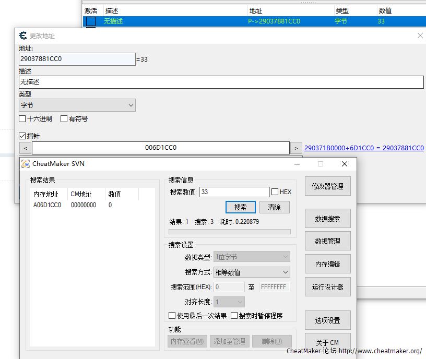Click the Cheat Engine icon in dialog title
The image size is (426, 359).
(23, 35)
